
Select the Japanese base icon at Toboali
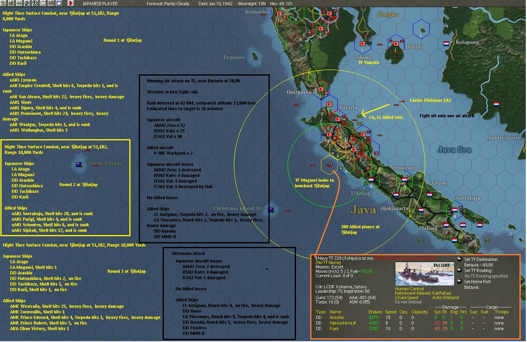pyautogui.click(x=363, y=43)
